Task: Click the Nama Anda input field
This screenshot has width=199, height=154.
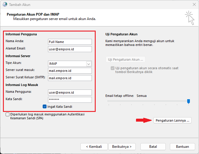Action: (70, 42)
